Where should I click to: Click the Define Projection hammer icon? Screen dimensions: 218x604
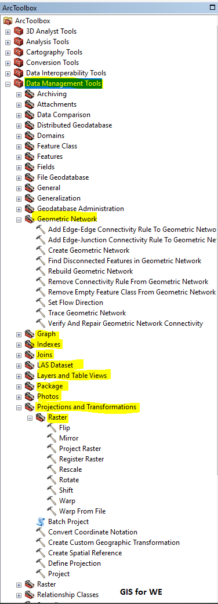pos(41,563)
